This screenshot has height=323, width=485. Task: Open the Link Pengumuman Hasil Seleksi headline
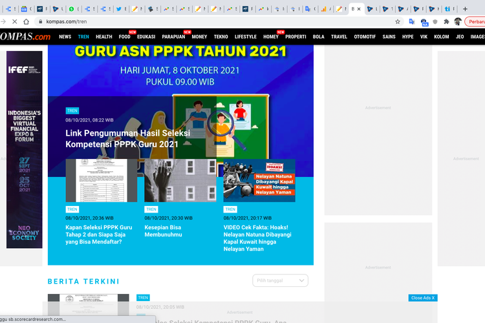coord(127,138)
